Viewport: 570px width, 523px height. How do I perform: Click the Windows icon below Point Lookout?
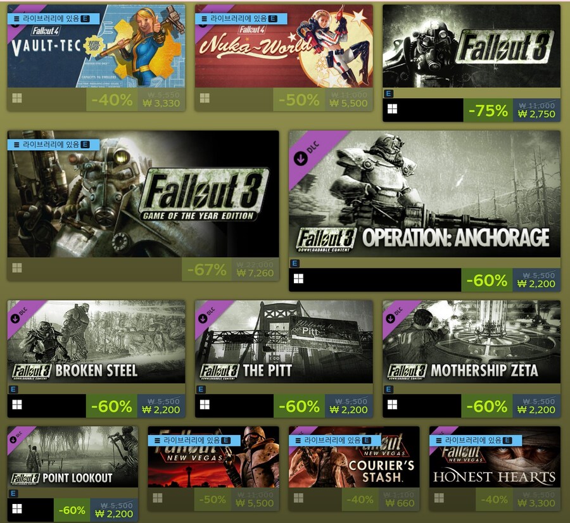click(x=16, y=509)
